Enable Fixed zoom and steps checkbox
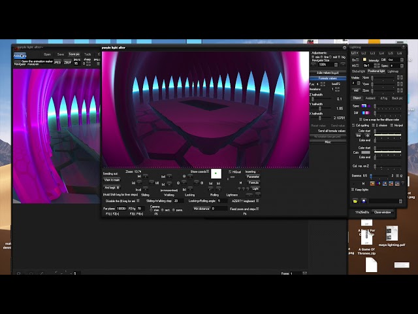Image resolution: width=418 pixels, height=314 pixels. (257, 209)
